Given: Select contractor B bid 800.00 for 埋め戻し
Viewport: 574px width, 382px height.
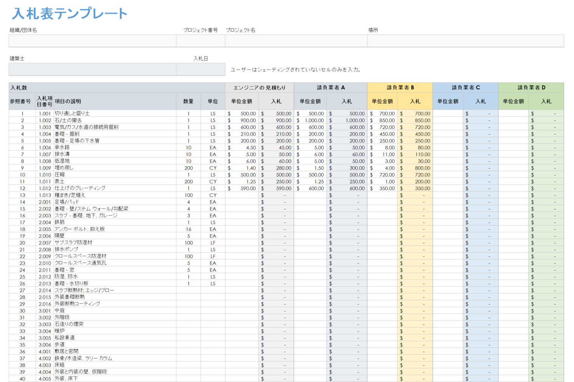Looking at the screenshot, I should pyautogui.click(x=415, y=168).
